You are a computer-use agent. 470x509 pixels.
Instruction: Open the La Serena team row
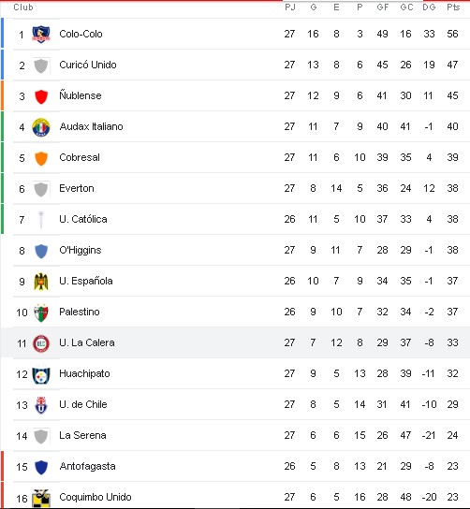tap(235, 435)
